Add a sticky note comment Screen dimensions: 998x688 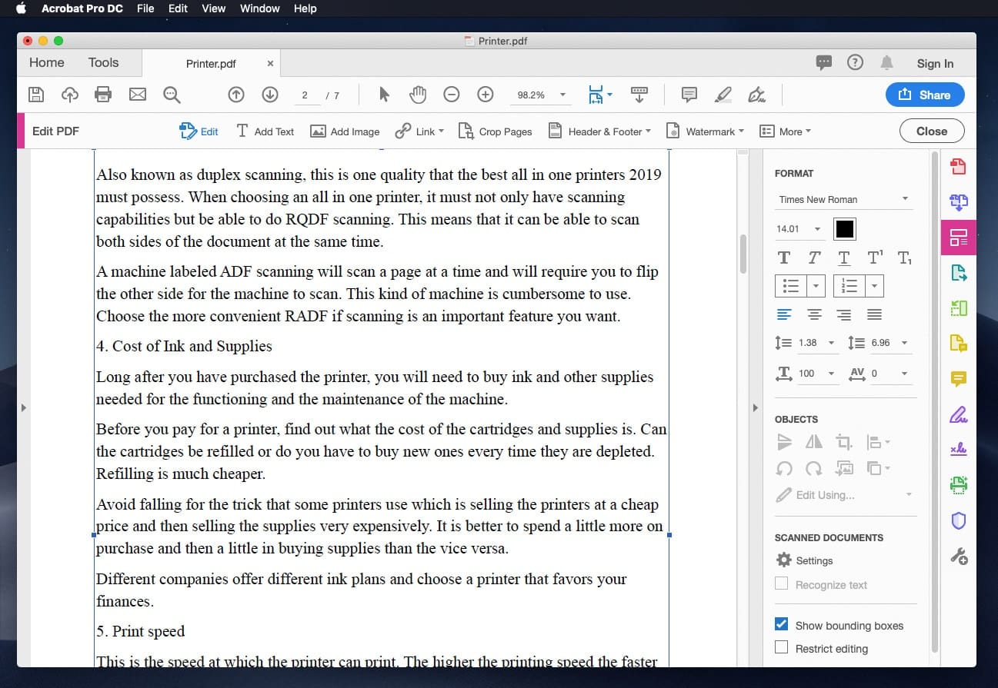[x=689, y=95]
